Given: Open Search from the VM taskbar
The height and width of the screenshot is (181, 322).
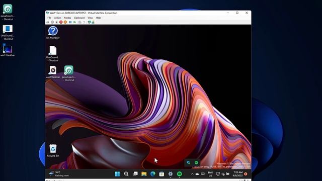Looking at the screenshot, I should [126, 174].
